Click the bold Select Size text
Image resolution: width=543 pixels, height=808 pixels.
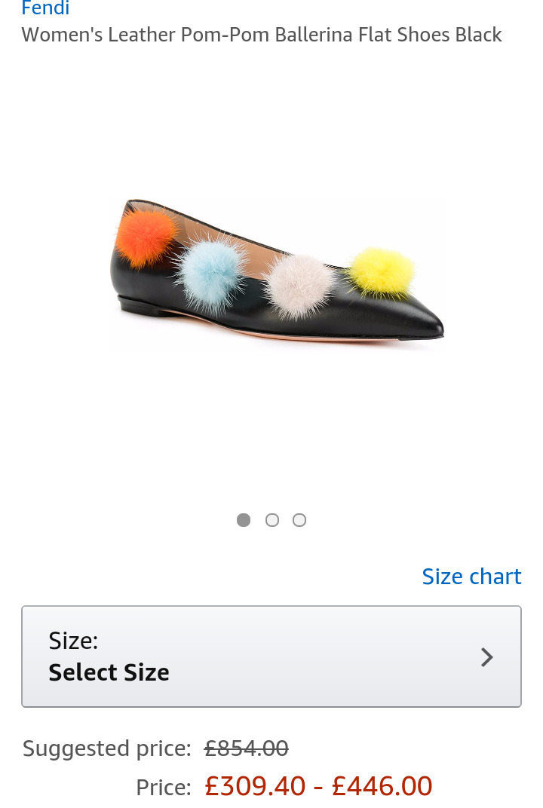coord(109,672)
